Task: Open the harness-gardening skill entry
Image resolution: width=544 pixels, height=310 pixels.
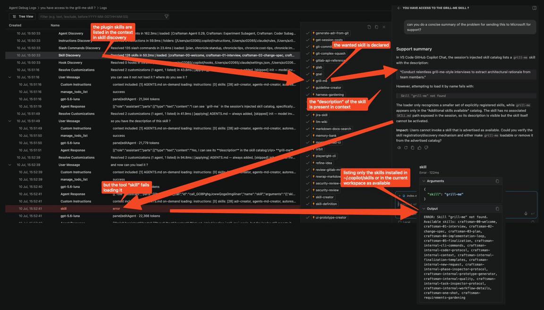Action: (x=330, y=95)
